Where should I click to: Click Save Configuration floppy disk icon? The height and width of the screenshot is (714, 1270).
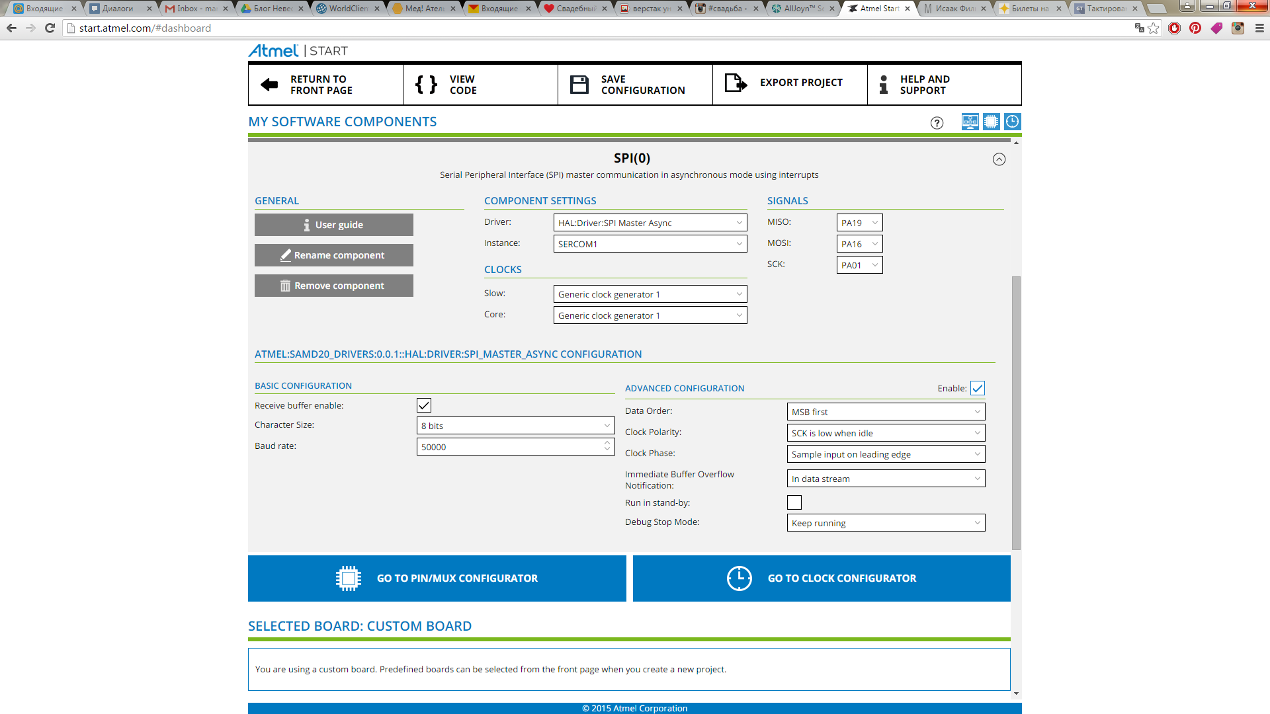[579, 85]
